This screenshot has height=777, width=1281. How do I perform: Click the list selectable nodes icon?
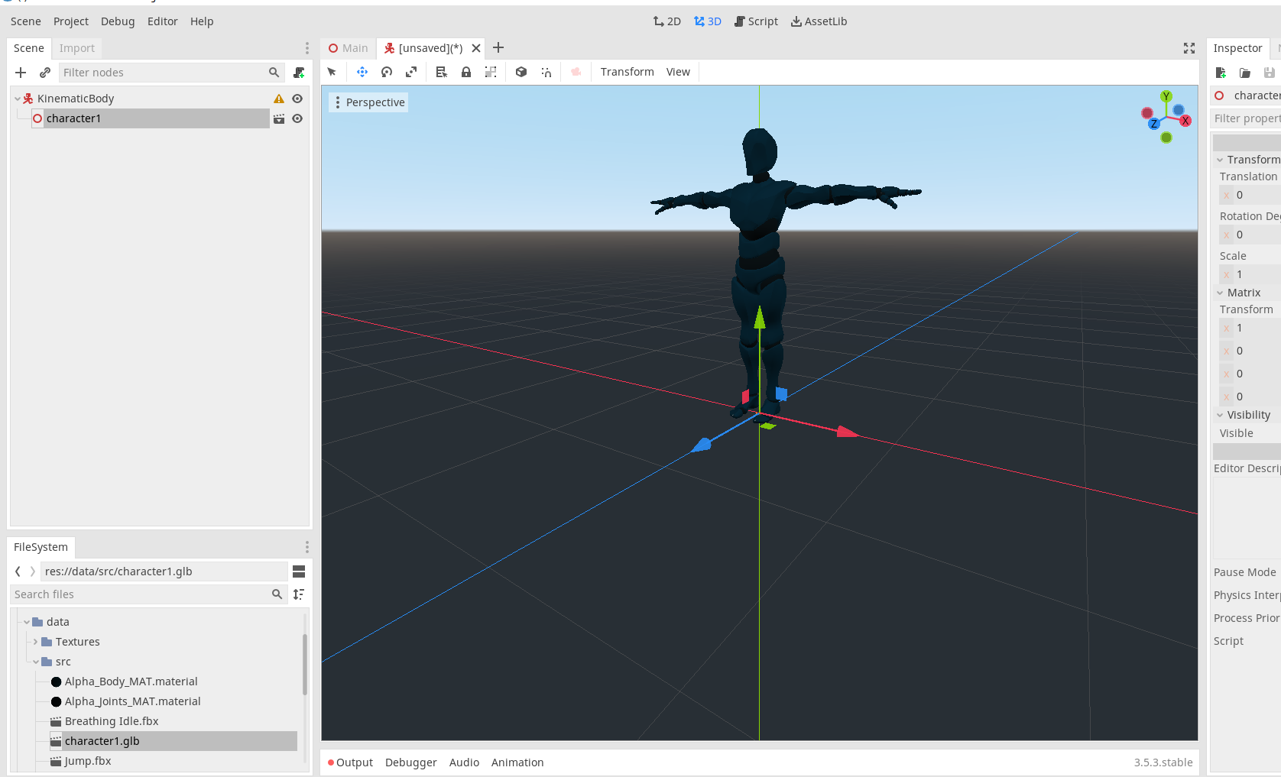(x=442, y=72)
